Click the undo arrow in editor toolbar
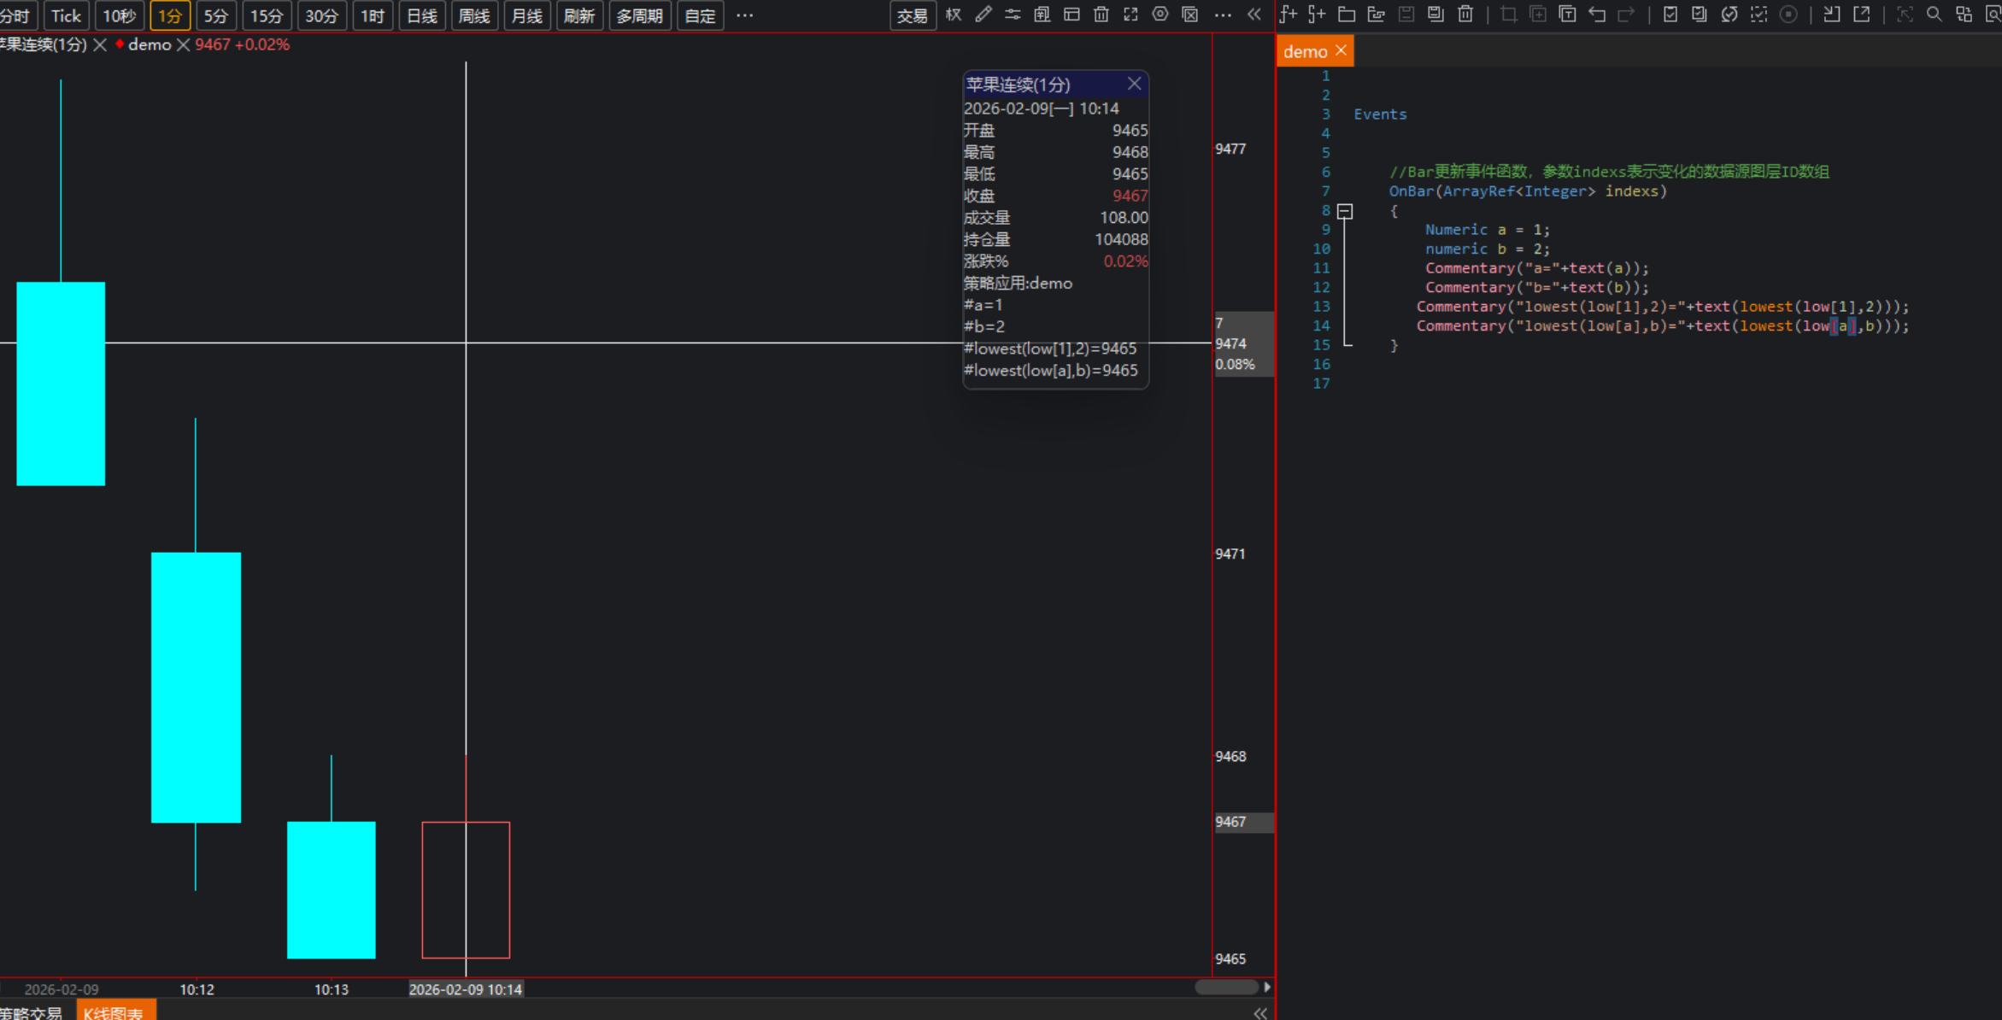This screenshot has height=1020, width=2002. [x=1596, y=15]
